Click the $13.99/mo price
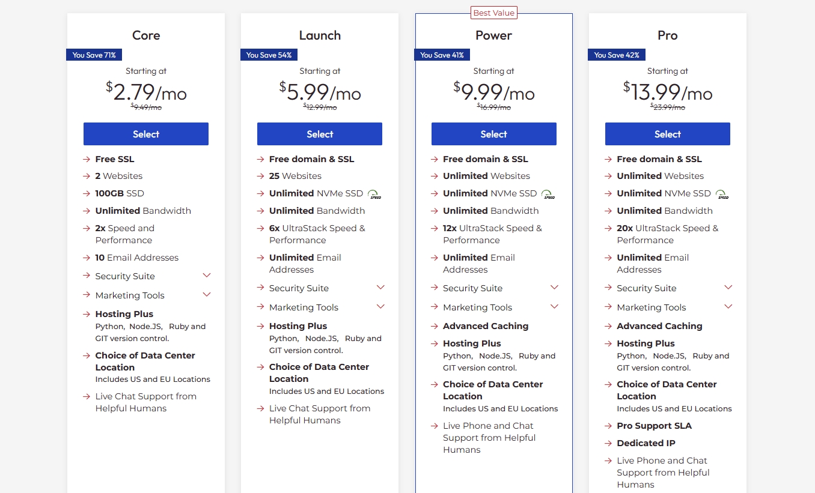This screenshot has width=815, height=493. click(x=668, y=92)
